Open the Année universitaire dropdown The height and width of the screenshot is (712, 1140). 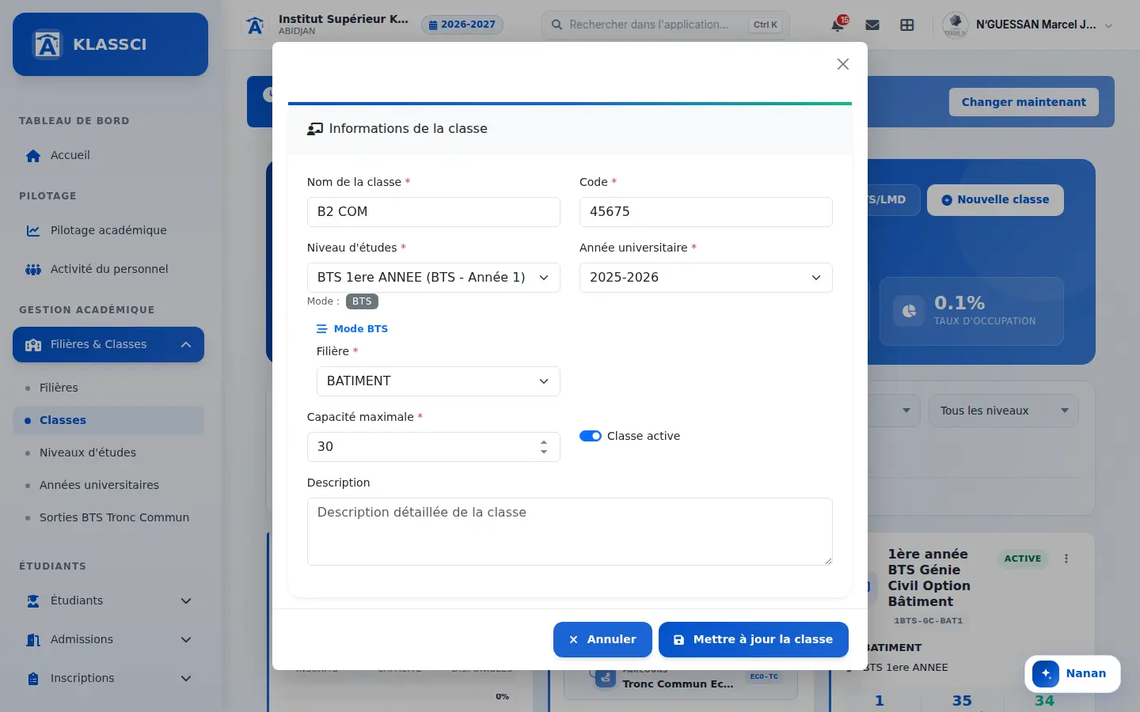click(706, 278)
